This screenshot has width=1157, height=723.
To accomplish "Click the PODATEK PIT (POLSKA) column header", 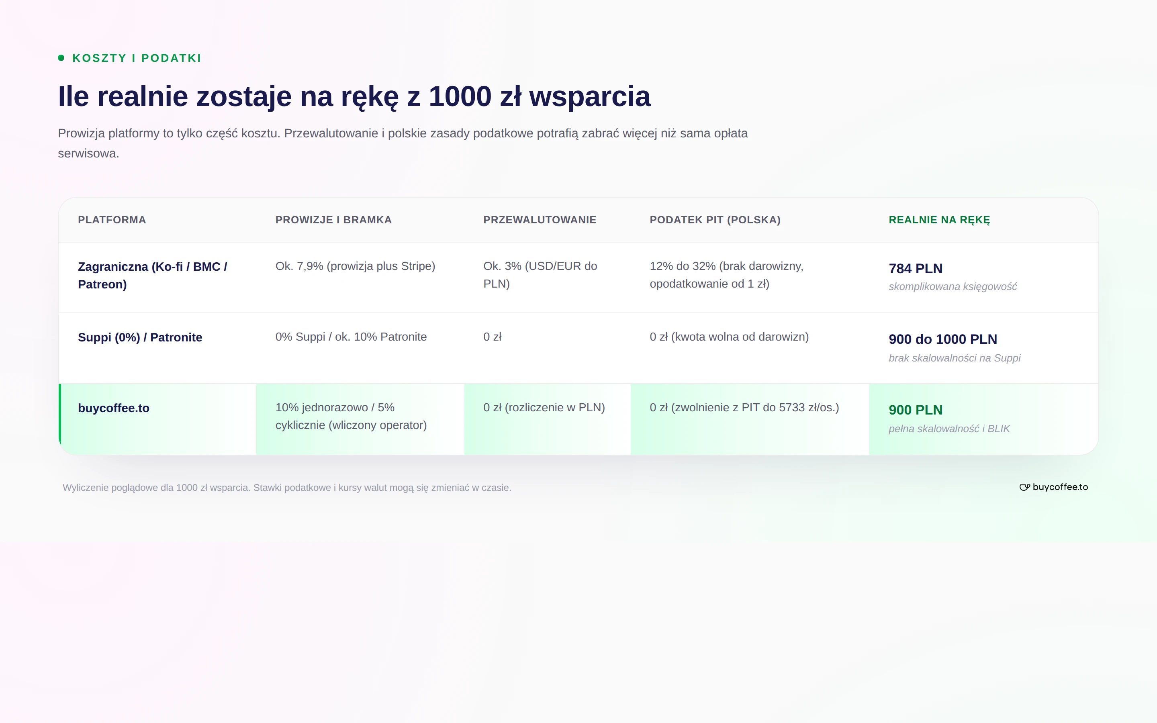I will point(715,220).
